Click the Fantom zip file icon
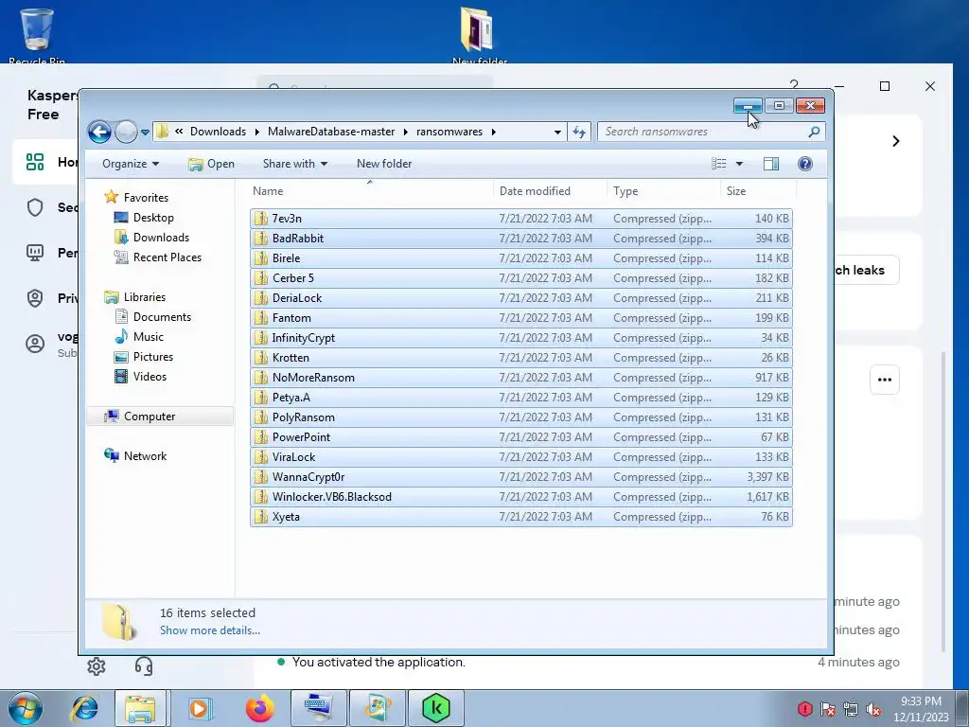Screen dimensions: 969x727 point(261,318)
